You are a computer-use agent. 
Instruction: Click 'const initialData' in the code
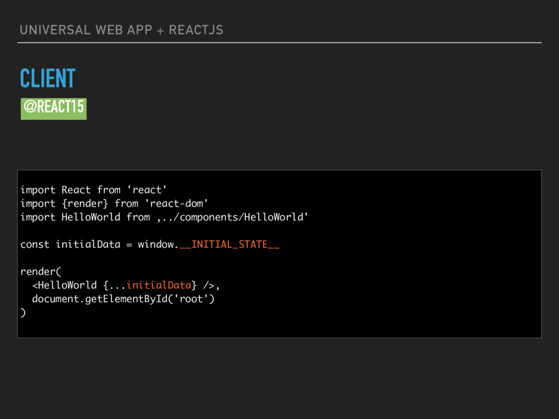pos(70,244)
